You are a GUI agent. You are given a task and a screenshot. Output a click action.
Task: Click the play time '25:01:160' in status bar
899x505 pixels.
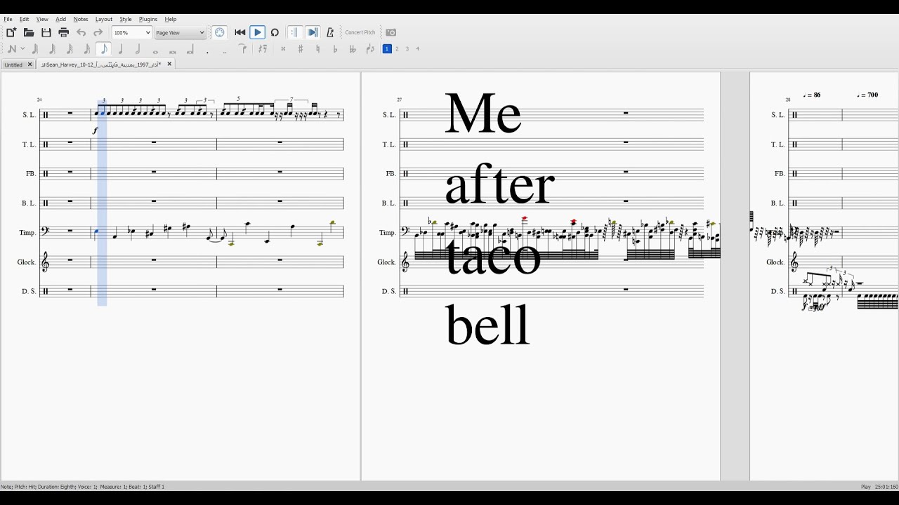click(886, 486)
